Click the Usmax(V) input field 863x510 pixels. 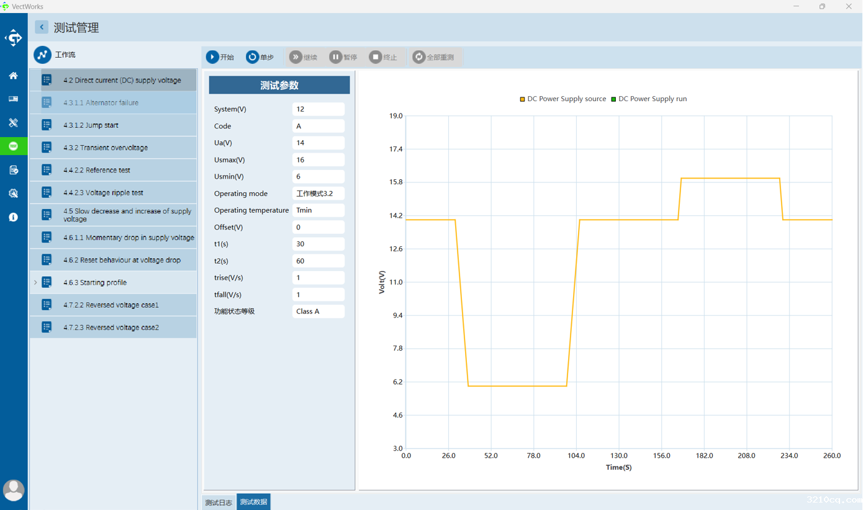318,160
